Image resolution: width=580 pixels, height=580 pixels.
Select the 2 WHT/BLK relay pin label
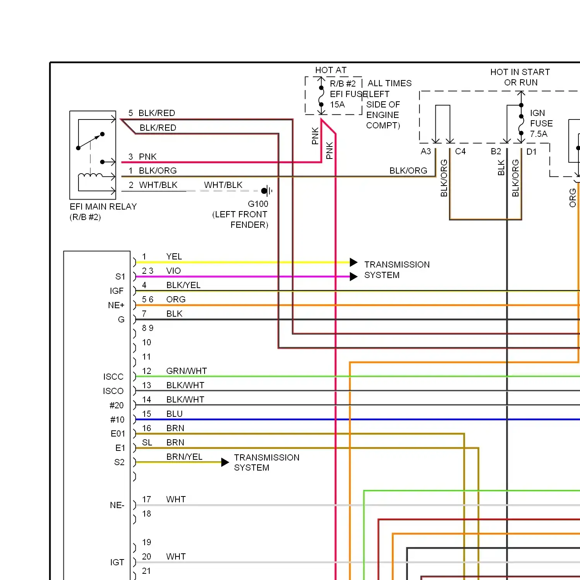pos(153,185)
